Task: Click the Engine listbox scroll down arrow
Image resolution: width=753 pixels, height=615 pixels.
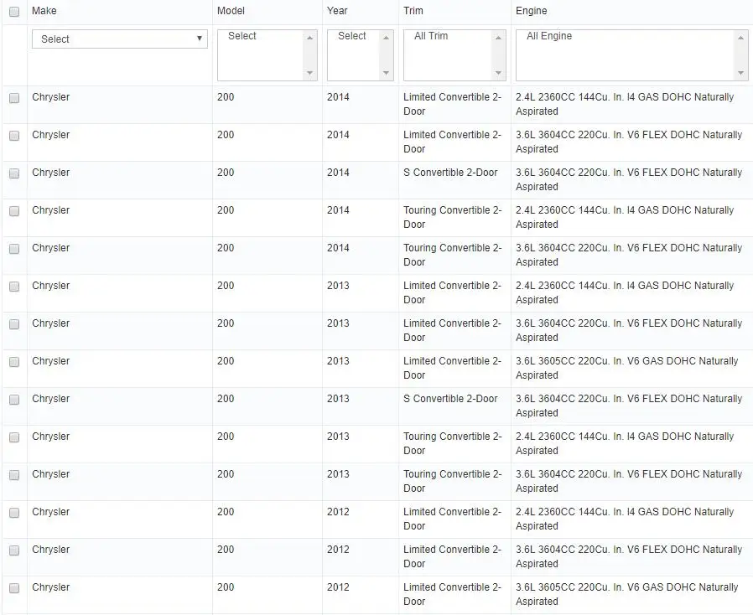Action: [x=741, y=73]
